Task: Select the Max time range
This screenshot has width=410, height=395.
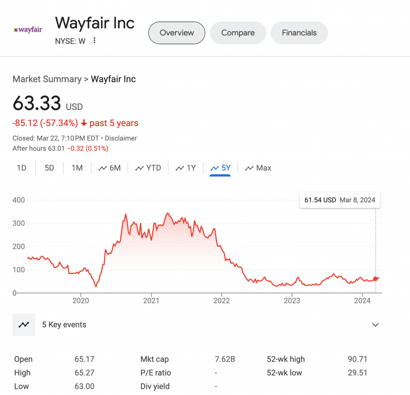Action: [x=258, y=168]
